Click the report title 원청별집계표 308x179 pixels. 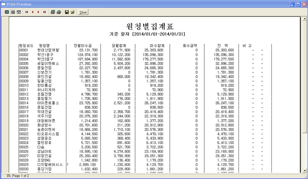coord(150,26)
